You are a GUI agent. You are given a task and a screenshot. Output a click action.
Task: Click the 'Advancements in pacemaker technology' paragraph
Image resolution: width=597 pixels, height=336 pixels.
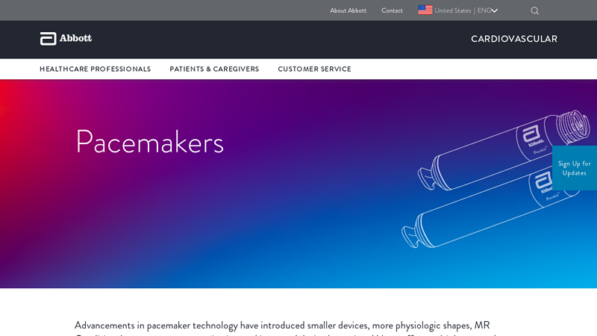click(x=286, y=329)
